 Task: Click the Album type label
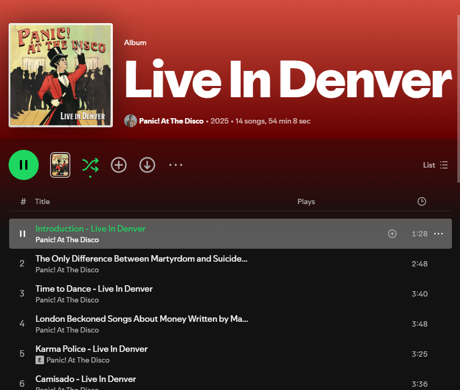pos(135,42)
